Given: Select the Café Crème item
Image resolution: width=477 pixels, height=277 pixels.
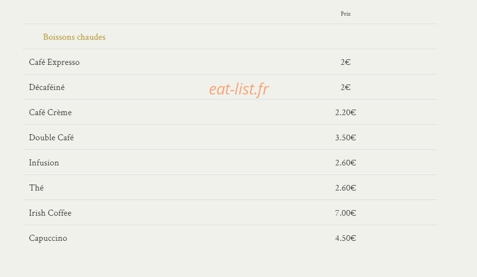Looking at the screenshot, I should (50, 113).
